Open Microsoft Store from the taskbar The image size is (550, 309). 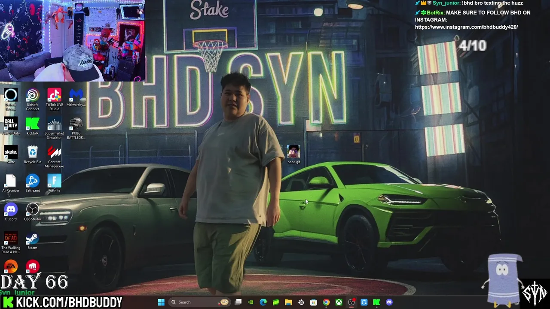(x=314, y=302)
